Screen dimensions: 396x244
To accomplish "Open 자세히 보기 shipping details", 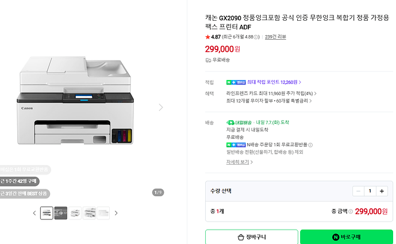I will pyautogui.click(x=240, y=162).
